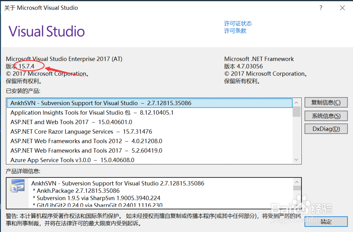Click the DxDiag(D) button

(x=326, y=129)
